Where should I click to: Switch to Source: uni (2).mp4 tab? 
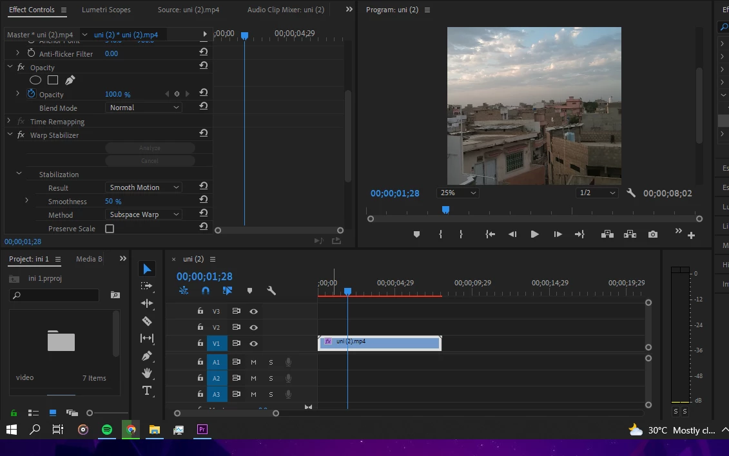tap(188, 10)
